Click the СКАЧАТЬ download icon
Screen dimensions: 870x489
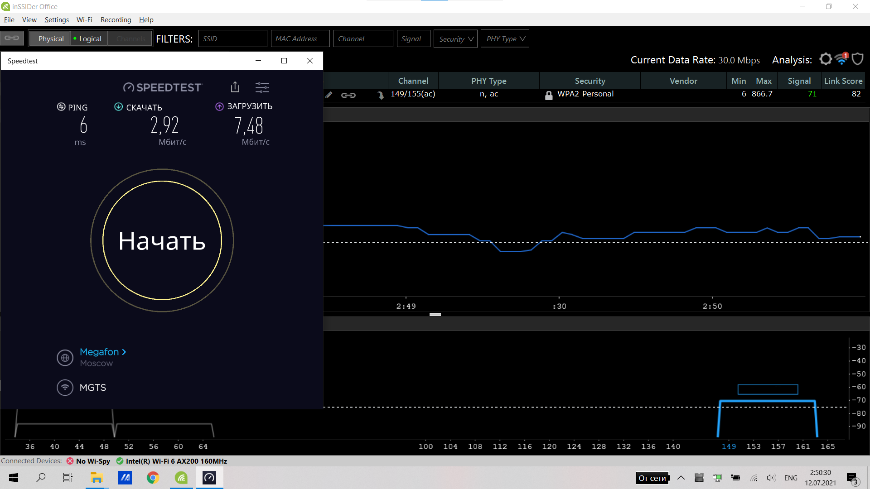(118, 107)
